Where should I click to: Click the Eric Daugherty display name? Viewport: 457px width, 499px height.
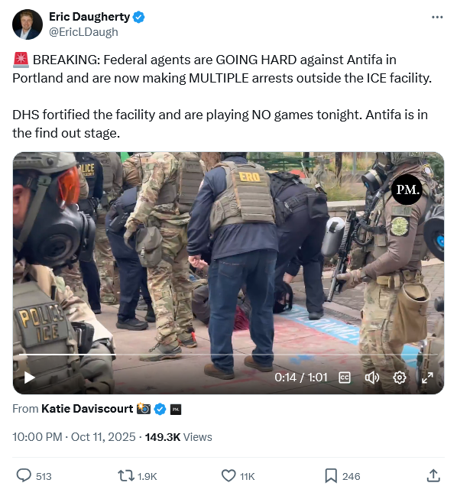89,17
